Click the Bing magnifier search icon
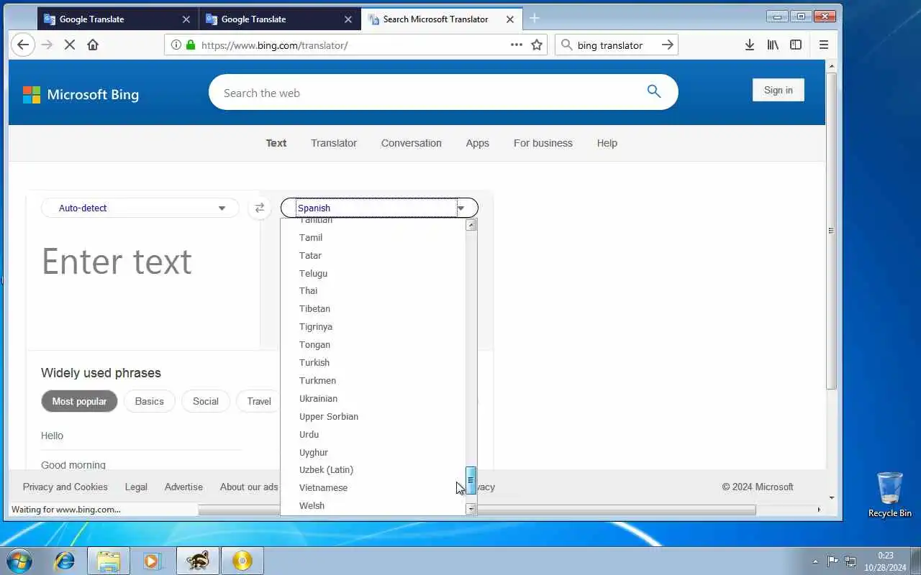Viewport: 921px width, 575px height. [x=653, y=91]
